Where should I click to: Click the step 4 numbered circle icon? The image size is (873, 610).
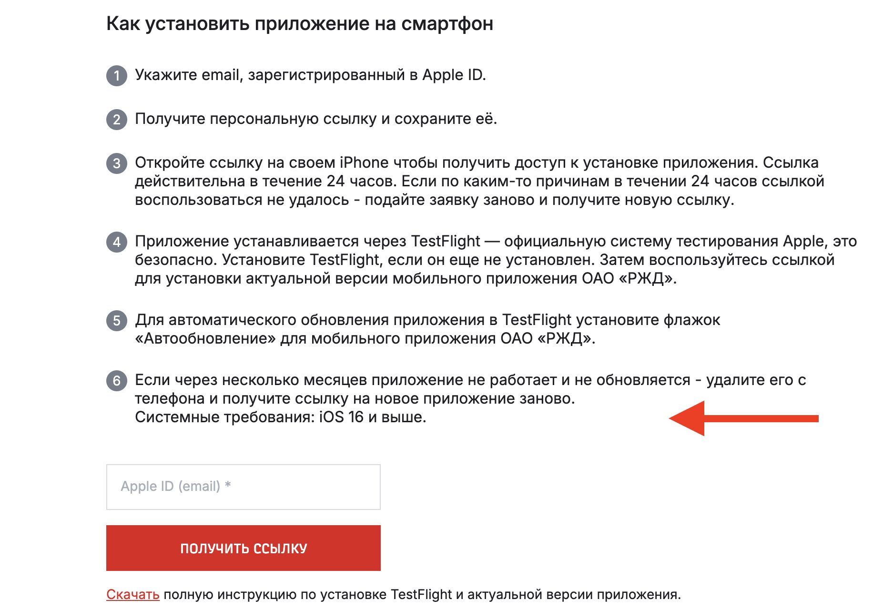click(116, 243)
